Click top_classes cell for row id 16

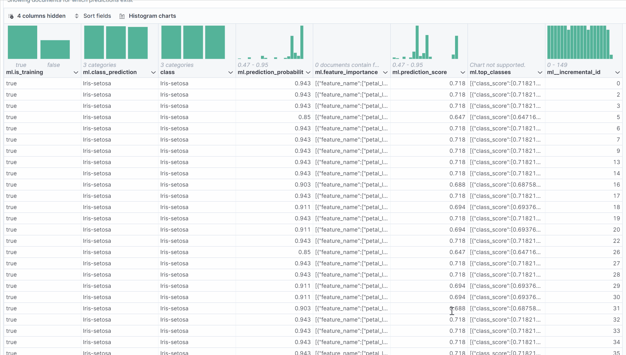(x=505, y=185)
